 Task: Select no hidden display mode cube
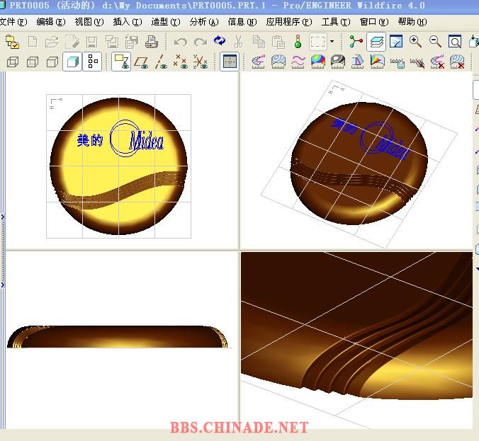click(52, 62)
